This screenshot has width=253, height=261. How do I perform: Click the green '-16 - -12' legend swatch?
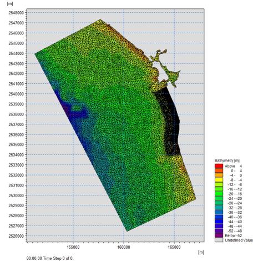219,189
